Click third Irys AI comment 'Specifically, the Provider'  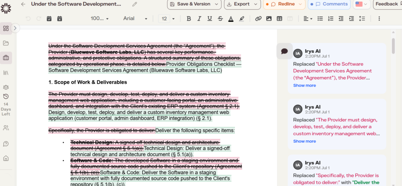click(x=337, y=170)
